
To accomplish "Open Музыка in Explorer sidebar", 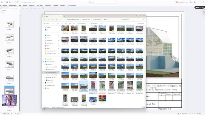I will [x=48, y=46].
